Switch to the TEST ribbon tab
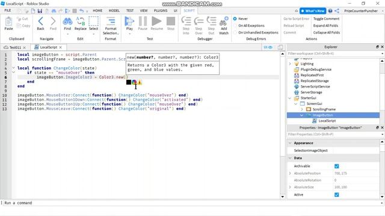The image size is (385, 216). (130, 11)
